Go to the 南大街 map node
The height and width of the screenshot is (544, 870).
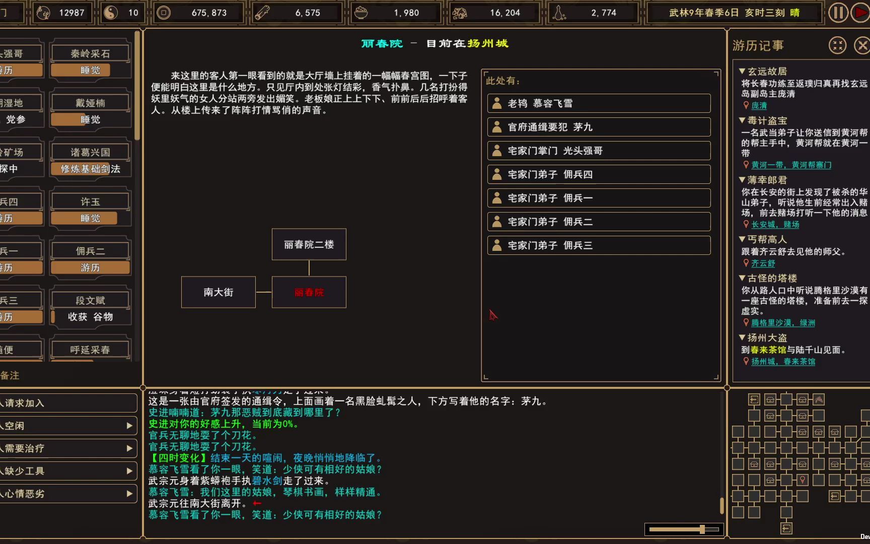[x=219, y=292]
